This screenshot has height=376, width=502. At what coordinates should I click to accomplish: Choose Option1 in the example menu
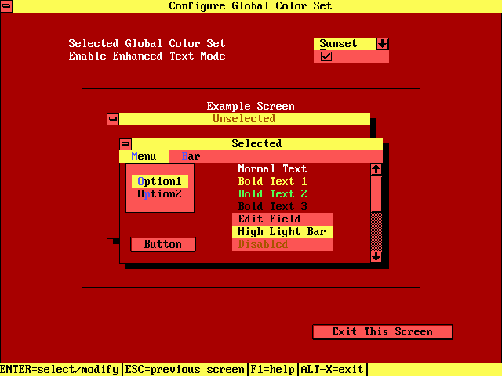tap(159, 182)
